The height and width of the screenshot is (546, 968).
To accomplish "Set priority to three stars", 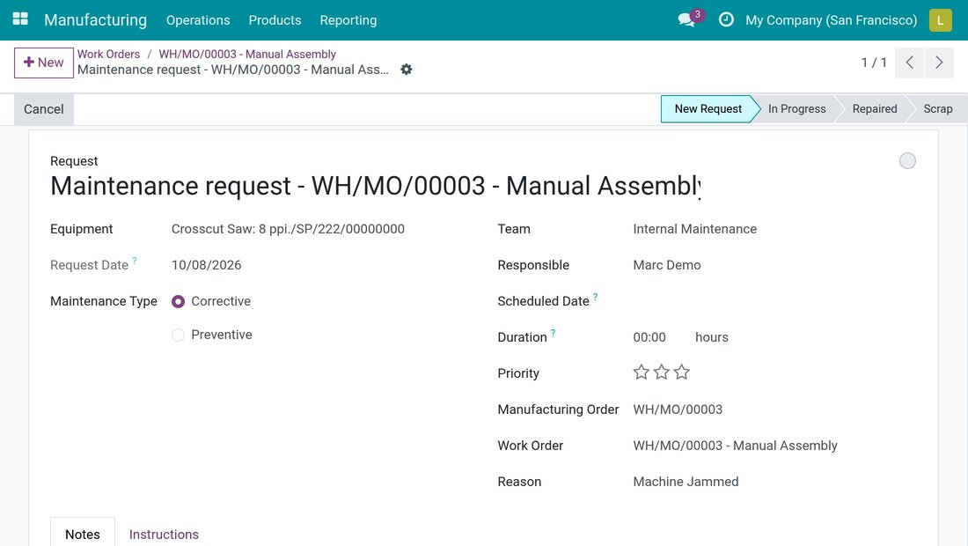I will [x=681, y=372].
